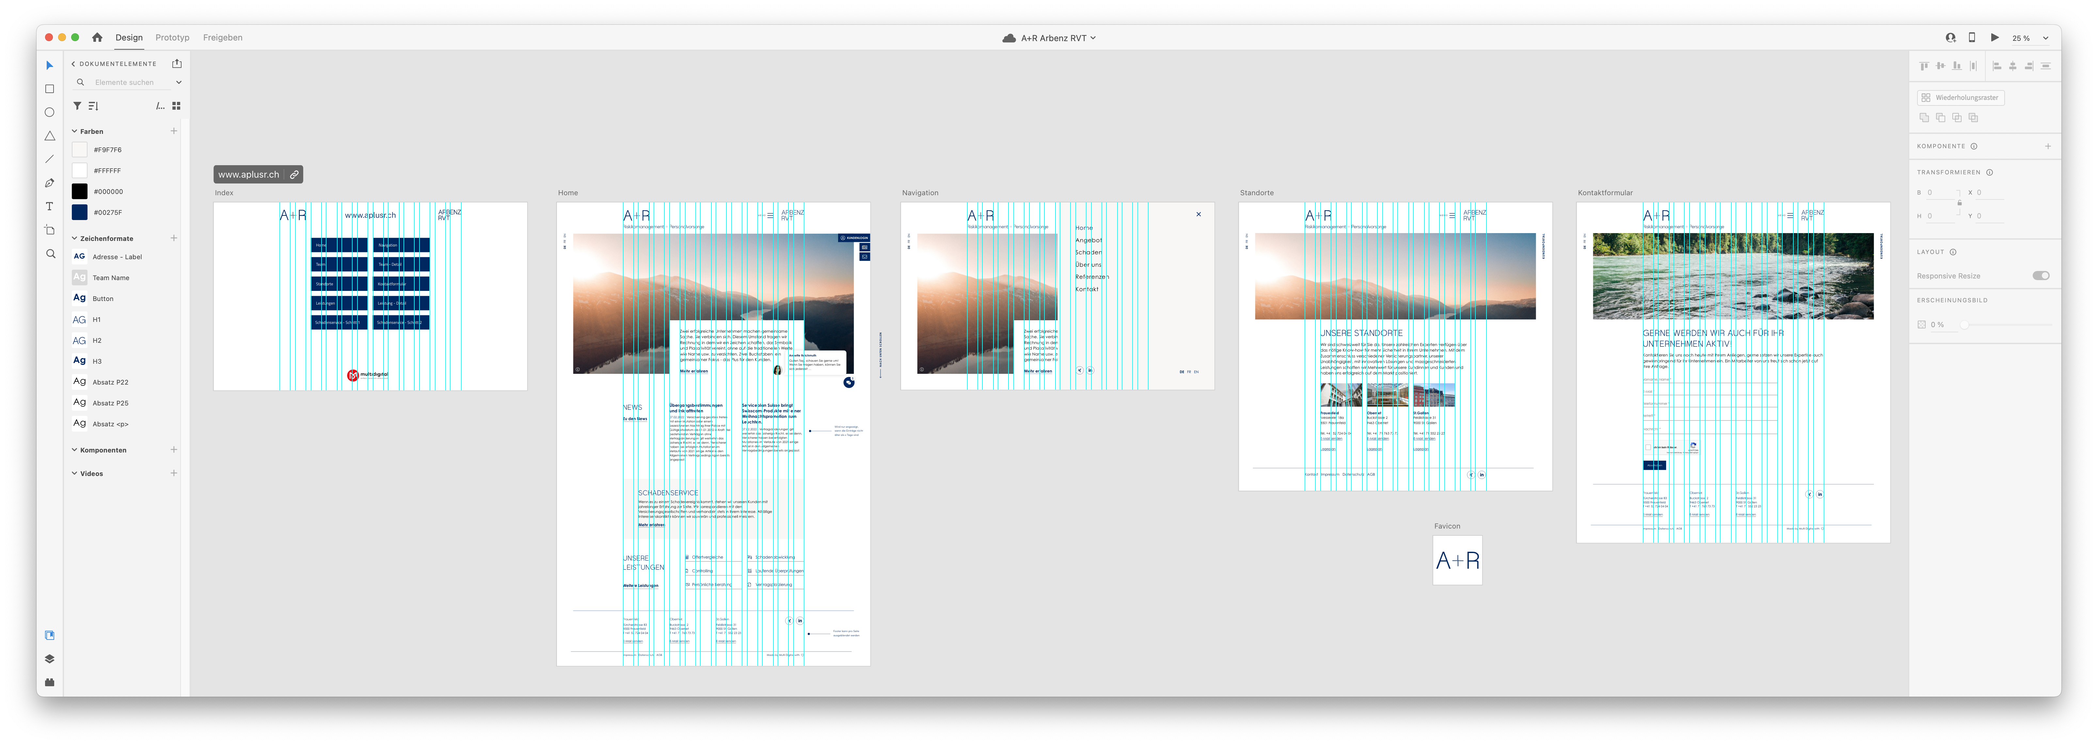The image size is (2098, 745).
Task: Select the Rectangle tool
Action: [x=50, y=89]
